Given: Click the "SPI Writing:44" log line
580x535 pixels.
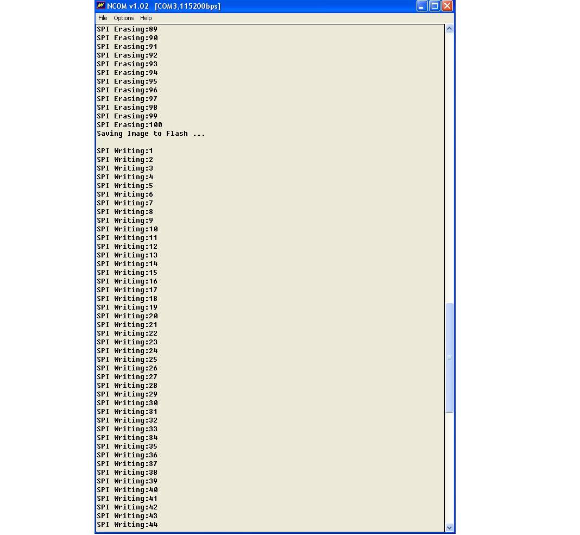Looking at the screenshot, I should coord(127,525).
